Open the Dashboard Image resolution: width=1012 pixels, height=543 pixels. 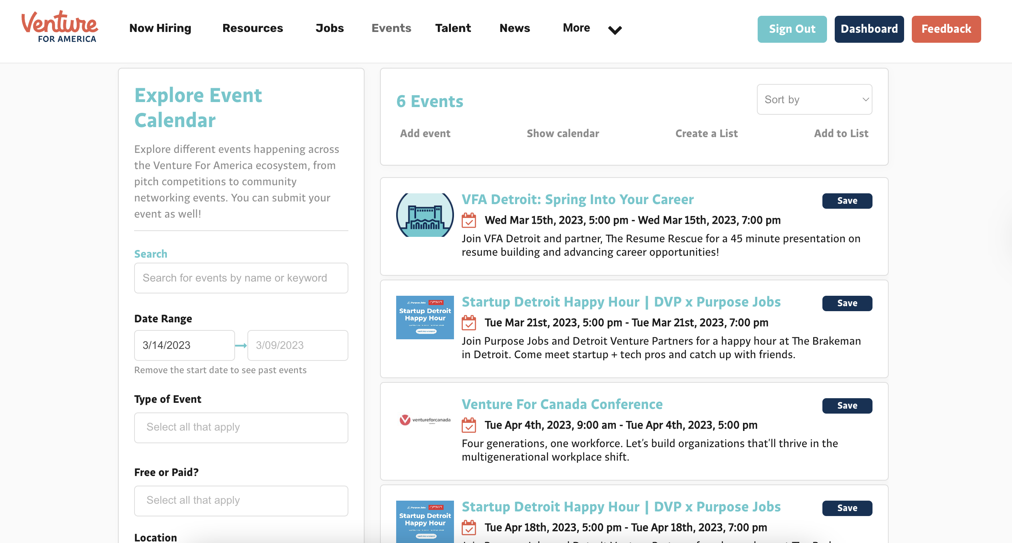click(869, 29)
